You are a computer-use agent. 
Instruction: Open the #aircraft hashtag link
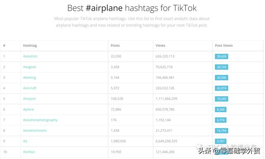[30, 88]
